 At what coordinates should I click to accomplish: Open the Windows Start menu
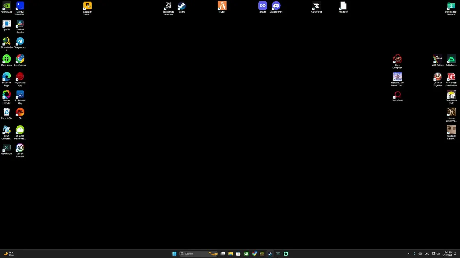(x=174, y=254)
